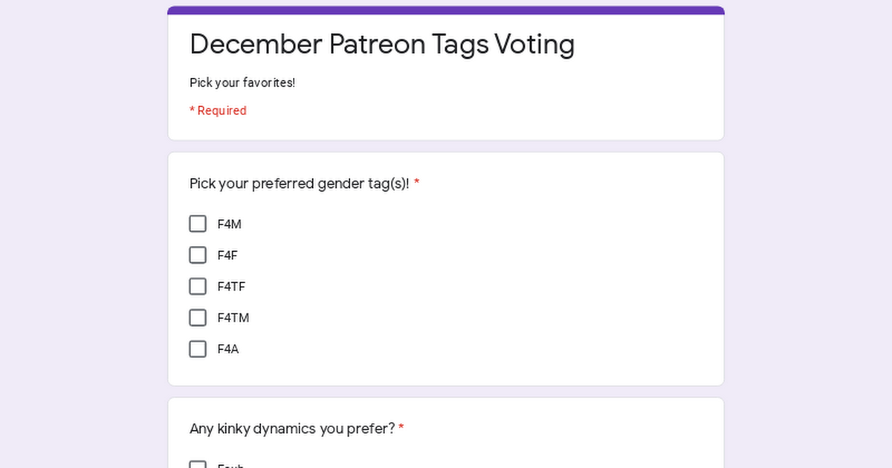This screenshot has width=892, height=468.
Task: Click the lavender page background beside form
Action: (x=82, y=234)
